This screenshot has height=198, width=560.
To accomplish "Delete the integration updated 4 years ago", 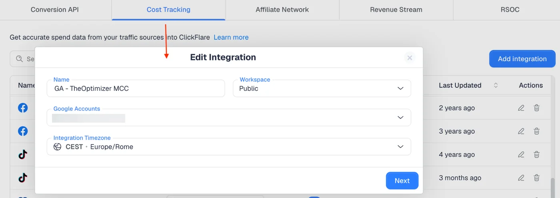I will [x=537, y=154].
